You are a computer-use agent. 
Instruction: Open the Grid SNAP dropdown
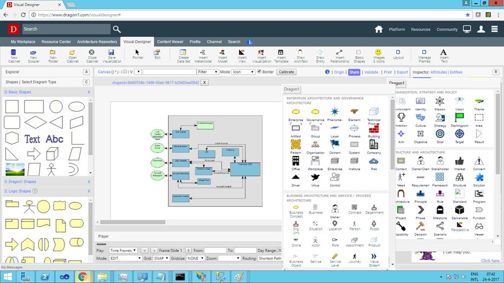click(x=161, y=259)
